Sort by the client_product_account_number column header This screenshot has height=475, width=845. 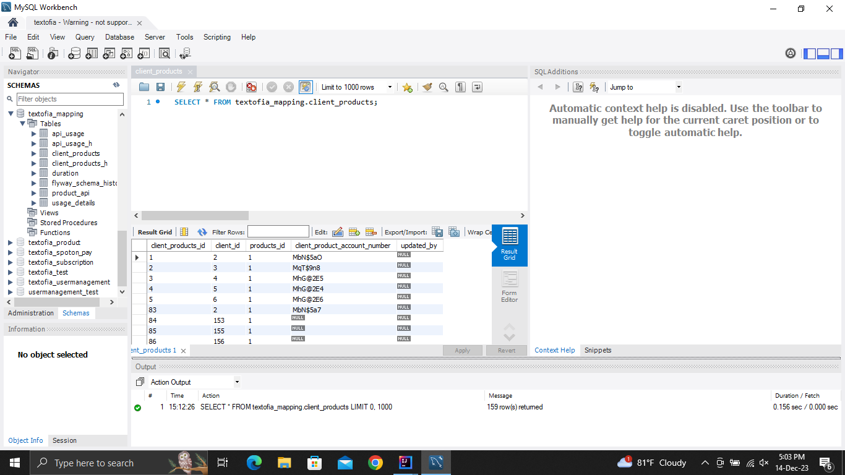[x=343, y=246]
